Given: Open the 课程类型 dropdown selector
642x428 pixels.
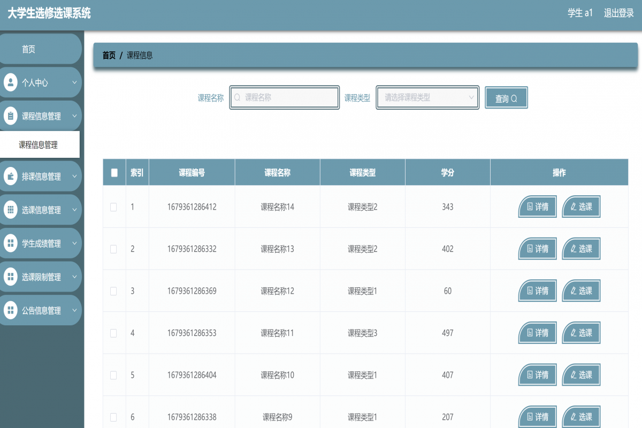Looking at the screenshot, I should tap(427, 98).
